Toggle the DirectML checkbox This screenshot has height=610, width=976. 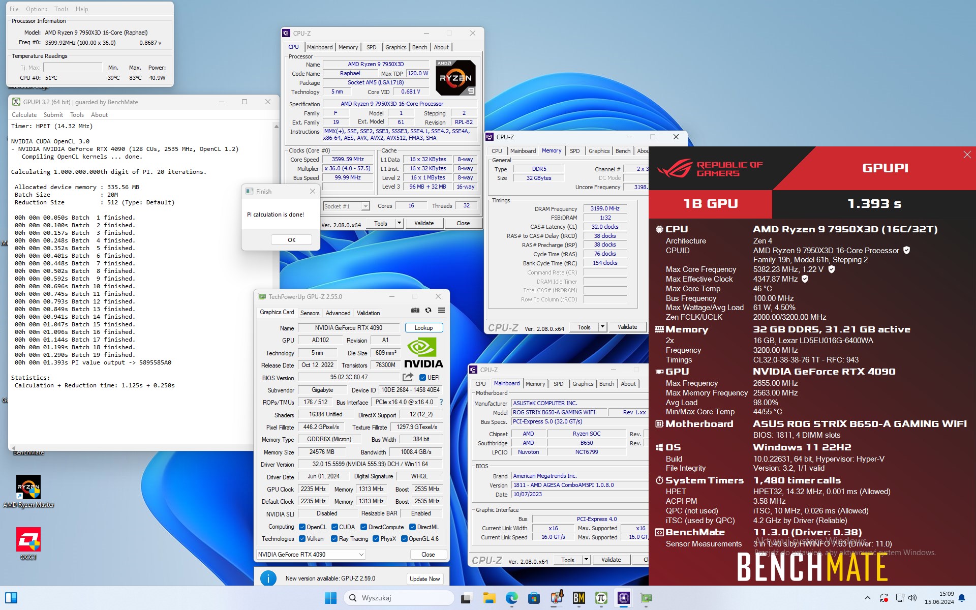(x=412, y=527)
